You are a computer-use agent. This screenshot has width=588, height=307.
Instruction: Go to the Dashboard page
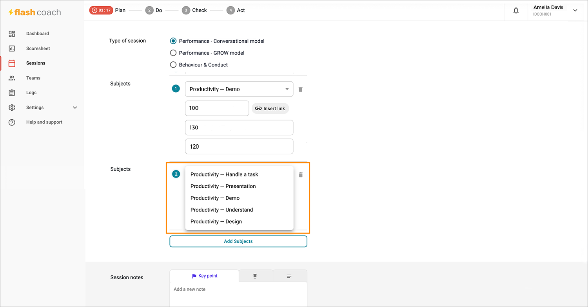pyautogui.click(x=38, y=34)
